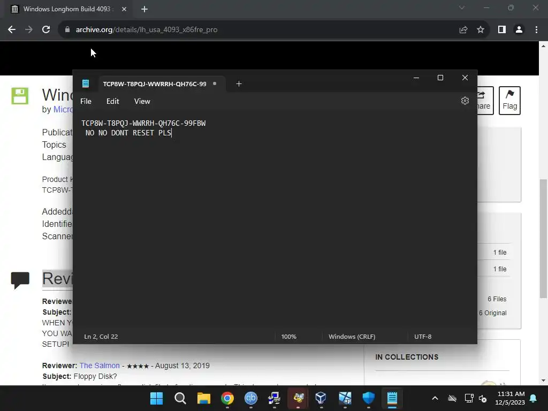
Task: Open reviewer The Salmon profile link
Action: pos(100,366)
